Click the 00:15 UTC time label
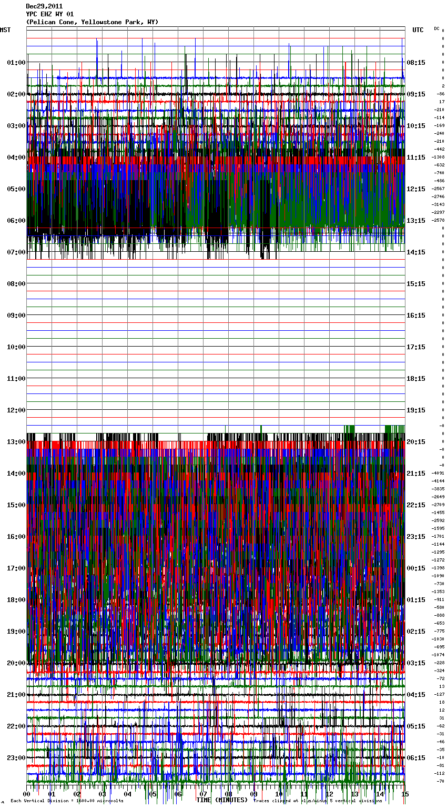447x808 pixels. pyautogui.click(x=416, y=568)
